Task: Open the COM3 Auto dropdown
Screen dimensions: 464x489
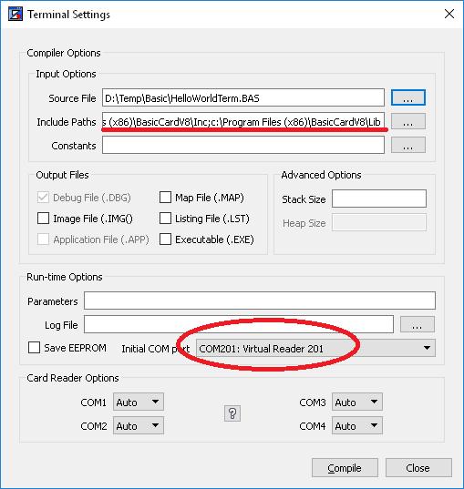Action: 357,402
